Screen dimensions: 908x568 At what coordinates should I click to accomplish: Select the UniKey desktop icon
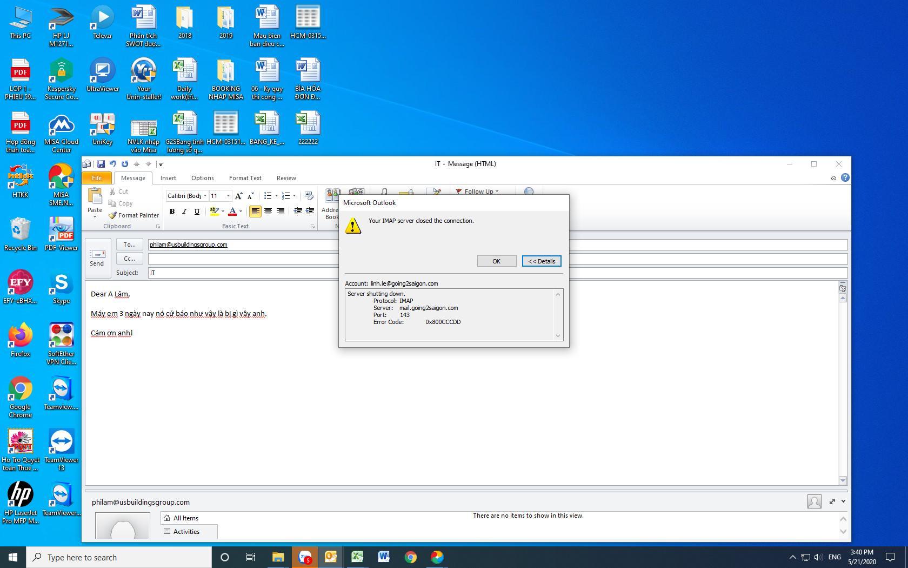click(102, 129)
